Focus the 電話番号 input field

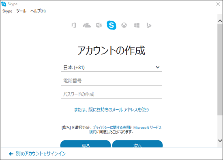(x=111, y=81)
